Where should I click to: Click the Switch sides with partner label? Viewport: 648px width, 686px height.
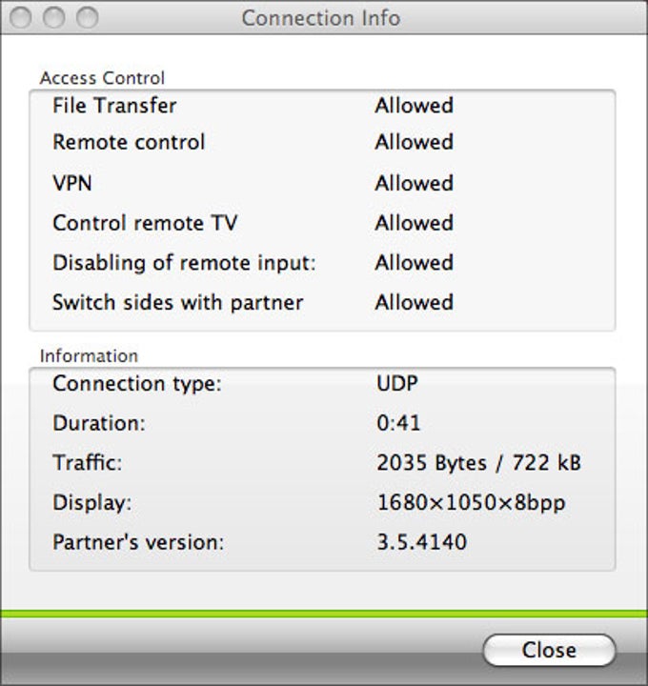click(177, 303)
